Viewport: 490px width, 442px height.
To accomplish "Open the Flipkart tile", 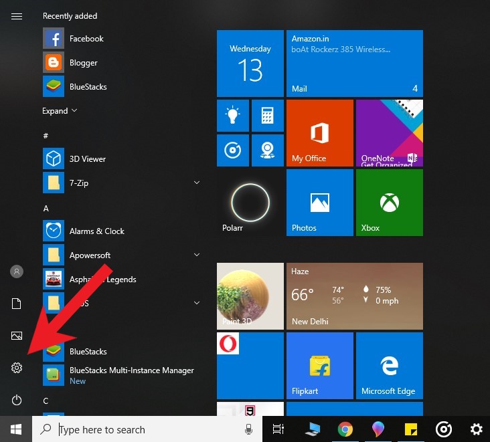I will click(320, 366).
